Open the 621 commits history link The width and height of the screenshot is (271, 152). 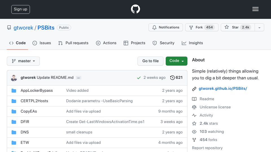tap(176, 78)
